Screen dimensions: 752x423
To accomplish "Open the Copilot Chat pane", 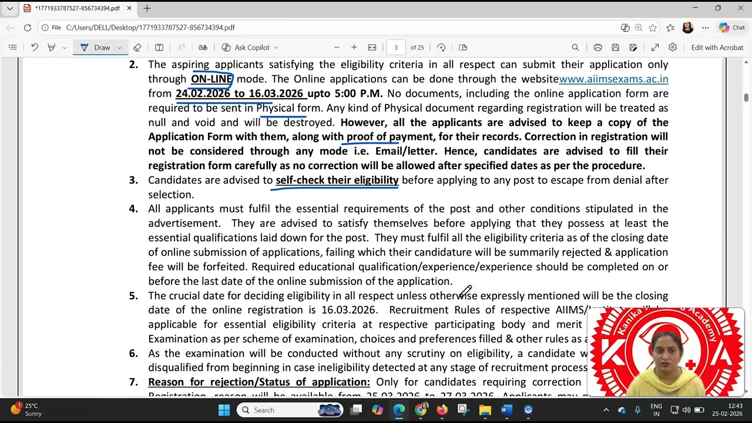I will coord(732,28).
